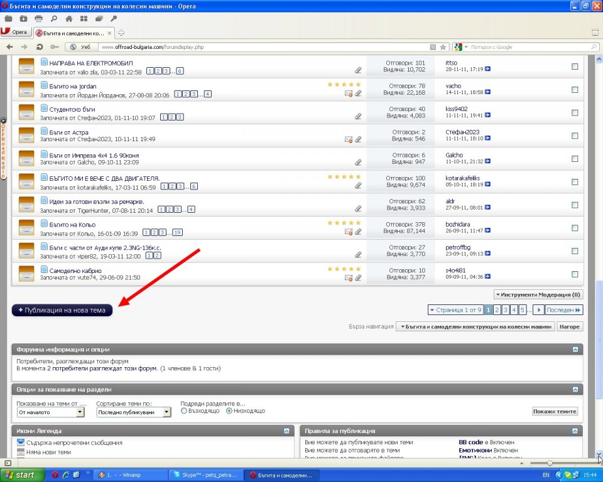Open the Бърза навигация forum dropdown
This screenshot has height=482, width=603.
475,327
